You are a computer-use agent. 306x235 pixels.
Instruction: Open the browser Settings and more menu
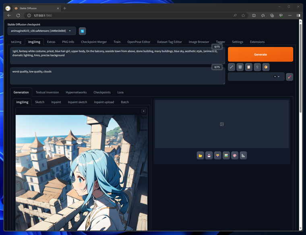(290, 15)
